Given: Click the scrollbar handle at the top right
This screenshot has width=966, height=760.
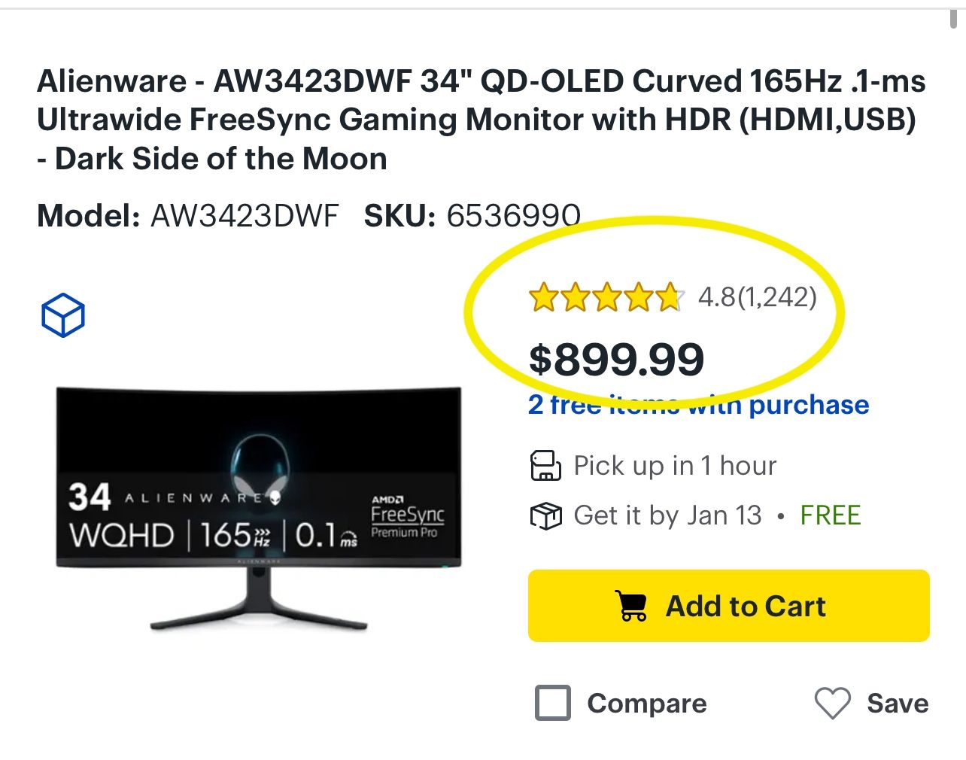Looking at the screenshot, I should click(954, 14).
